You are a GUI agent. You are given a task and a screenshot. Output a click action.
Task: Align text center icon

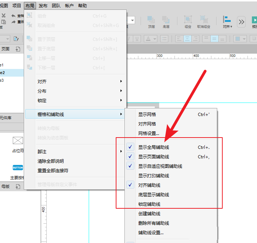click(187, 39)
